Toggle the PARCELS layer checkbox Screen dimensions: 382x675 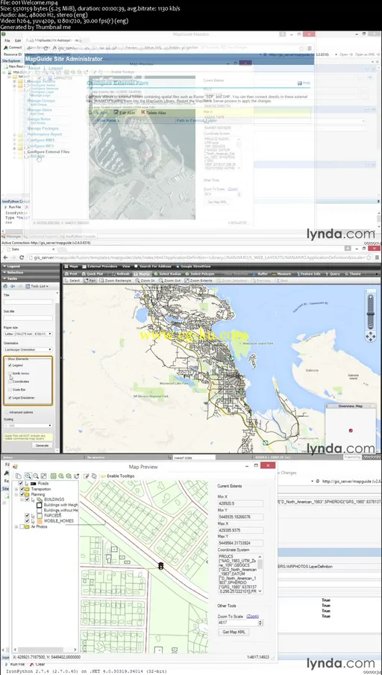(27, 515)
